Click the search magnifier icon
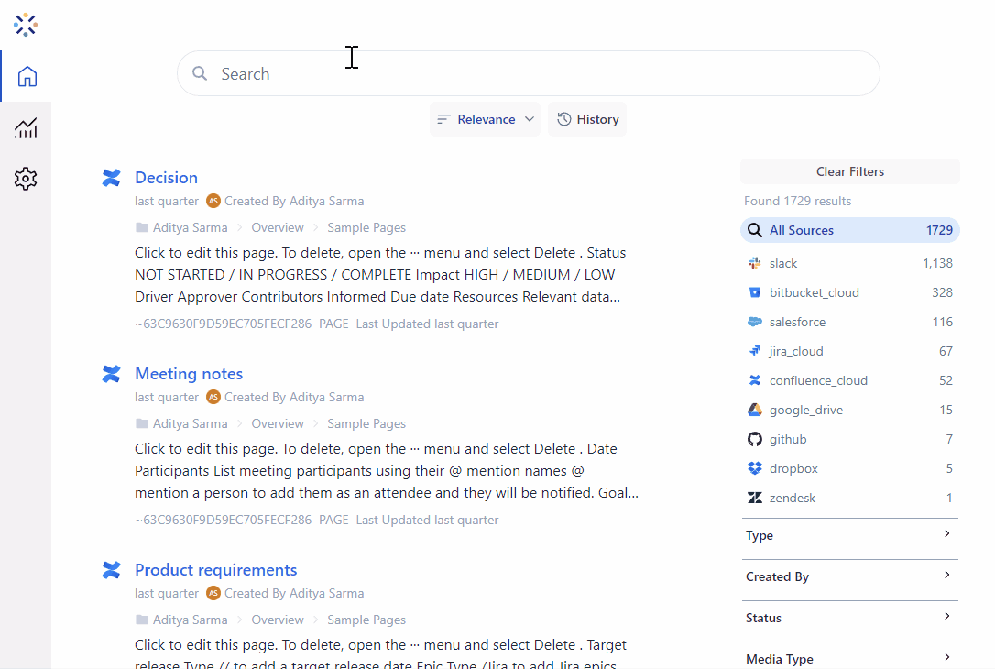995x669 pixels. (x=200, y=73)
